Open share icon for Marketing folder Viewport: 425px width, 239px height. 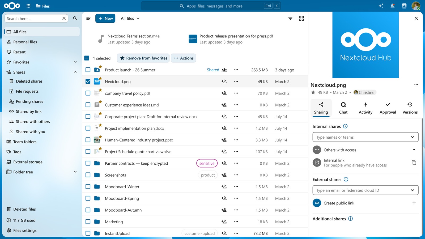[224, 222]
